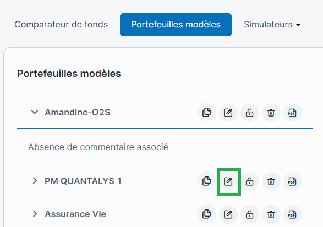Export Assurance Vie as PDF
The width and height of the screenshot is (323, 227).
coord(293,214)
